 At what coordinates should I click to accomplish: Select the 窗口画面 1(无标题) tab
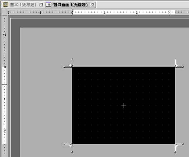click(x=70, y=5)
